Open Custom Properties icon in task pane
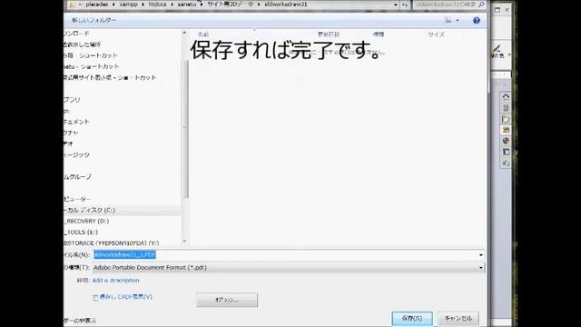 point(506,152)
